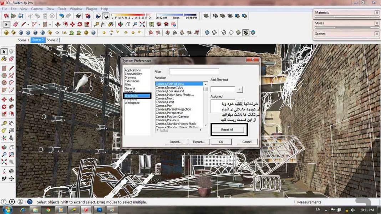Select the Tape Measure tool
This screenshot has height=214, width=381.
click(96, 24)
